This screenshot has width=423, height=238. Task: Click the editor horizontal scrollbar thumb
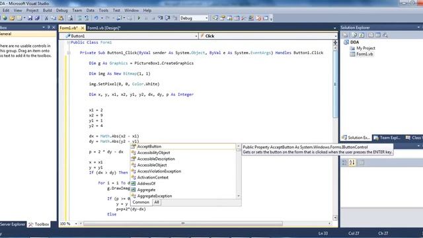183,223
